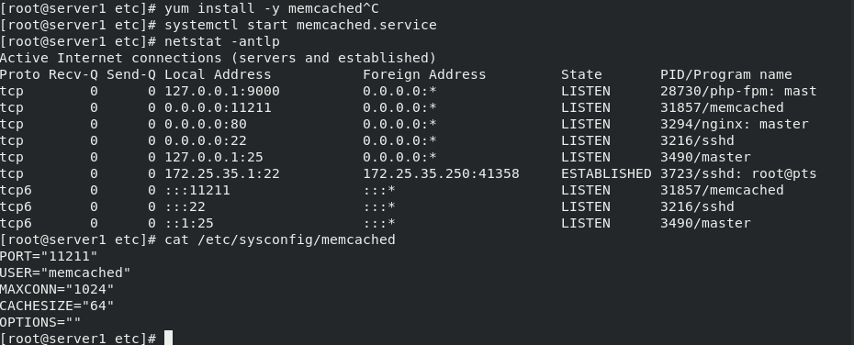Click the USER="memcached" config line

click(x=65, y=273)
